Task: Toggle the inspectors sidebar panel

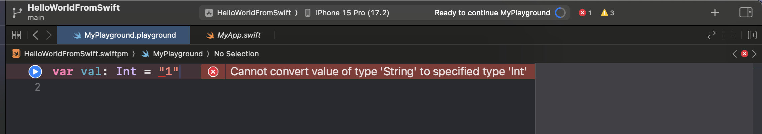Action: [x=746, y=13]
